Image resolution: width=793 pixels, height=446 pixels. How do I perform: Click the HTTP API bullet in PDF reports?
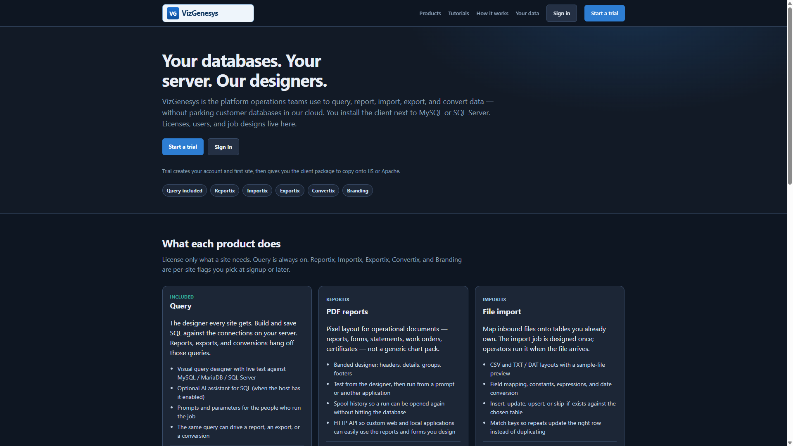[x=394, y=427]
